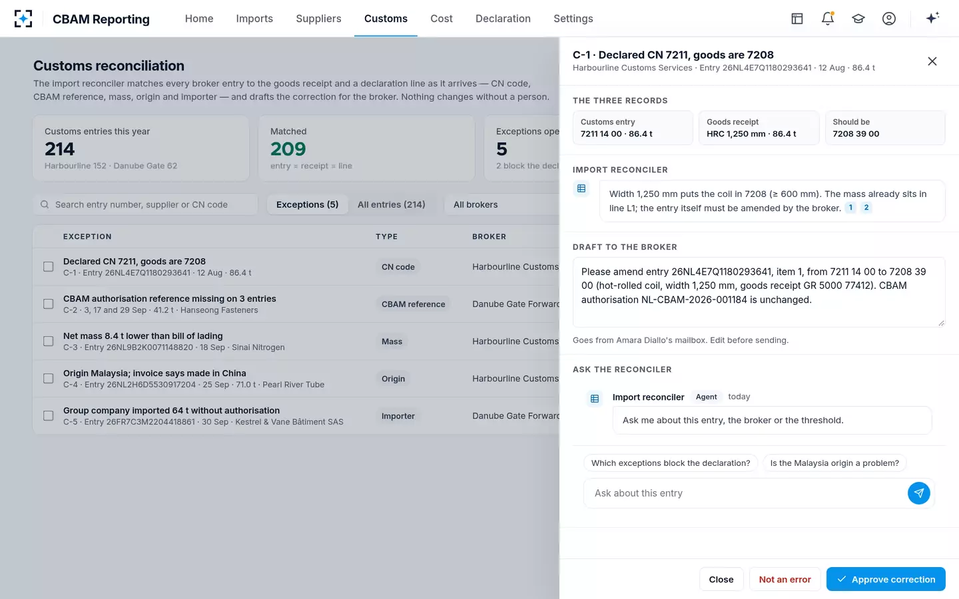This screenshot has width=959, height=599.
Task: Open Settings in the top navigation
Action: click(x=573, y=19)
